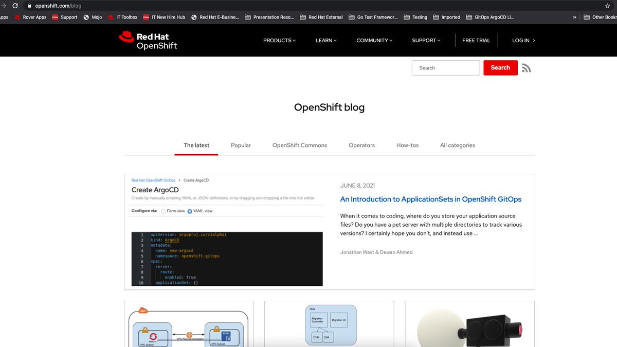Expand the LEARN menu
Screen dimensions: 617x347
(x=326, y=40)
